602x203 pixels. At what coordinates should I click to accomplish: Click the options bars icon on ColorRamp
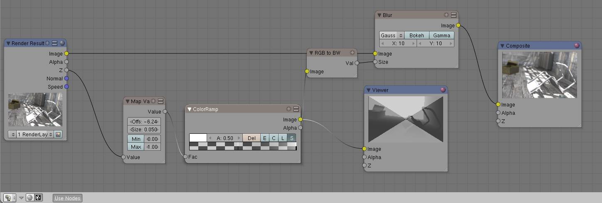pyautogui.click(x=296, y=109)
